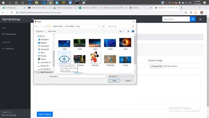Change view layout icon in dialog
The width and height of the screenshot is (209, 118).
click(x=121, y=31)
